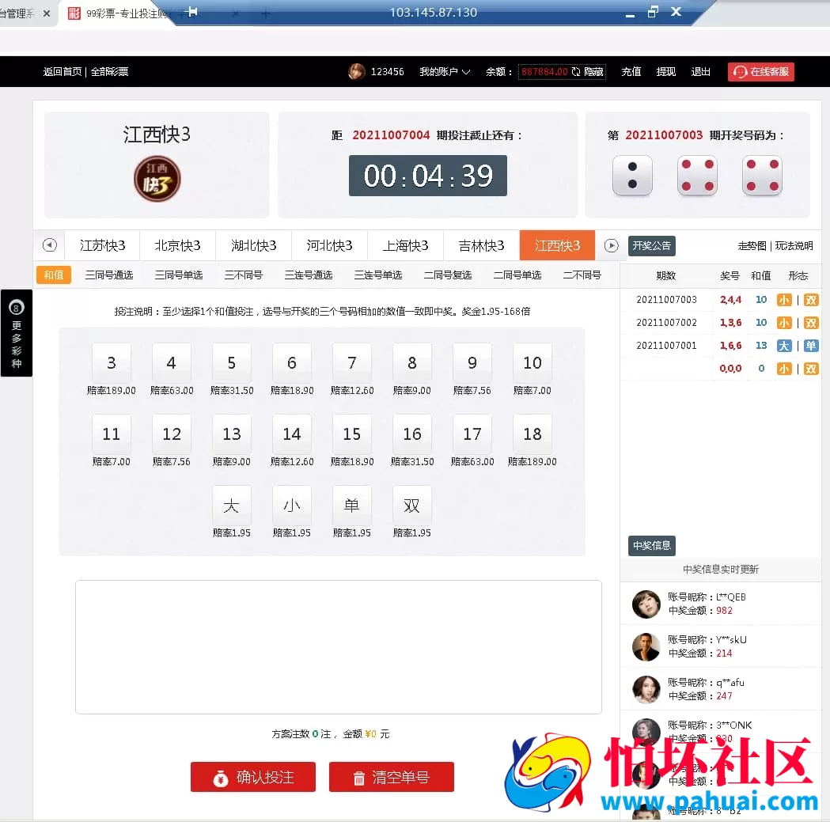Click the 更多彩种 circular sidebar icon
830x822 pixels.
[16, 305]
